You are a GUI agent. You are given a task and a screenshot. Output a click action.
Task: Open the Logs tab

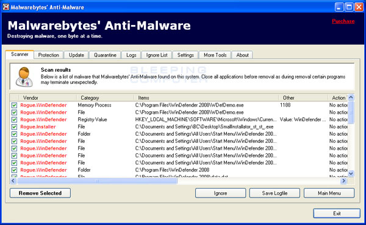pyautogui.click(x=131, y=55)
